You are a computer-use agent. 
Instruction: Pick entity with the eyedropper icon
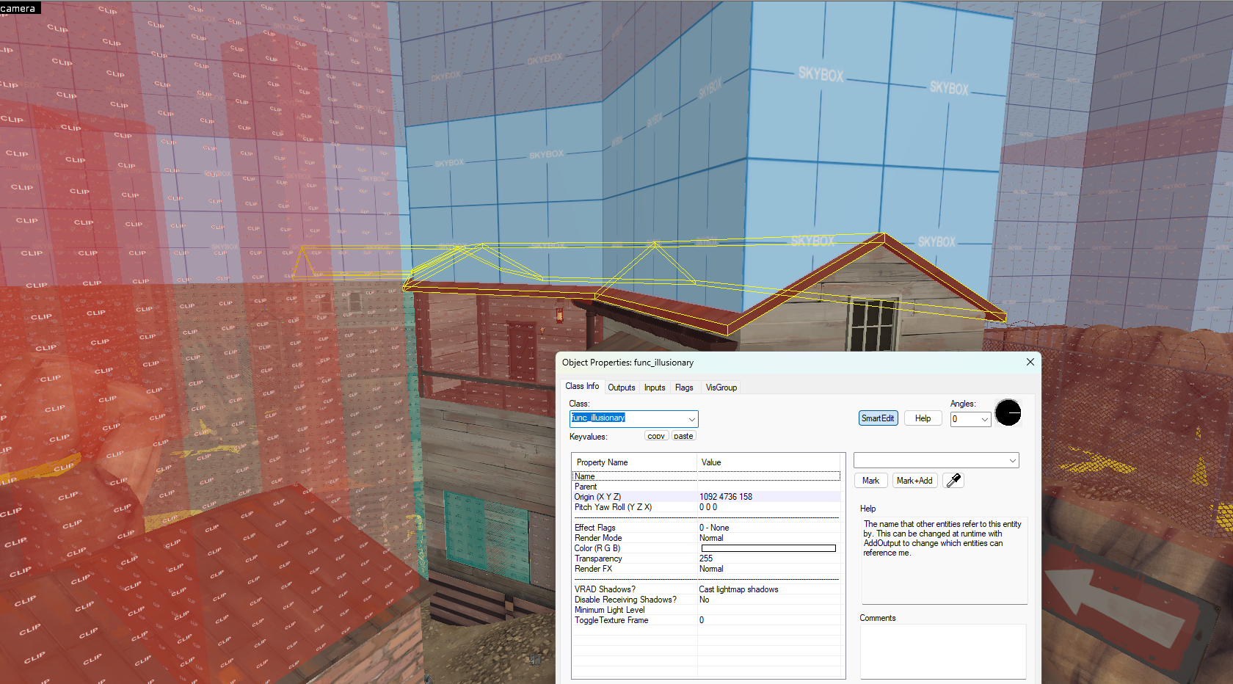pyautogui.click(x=953, y=481)
